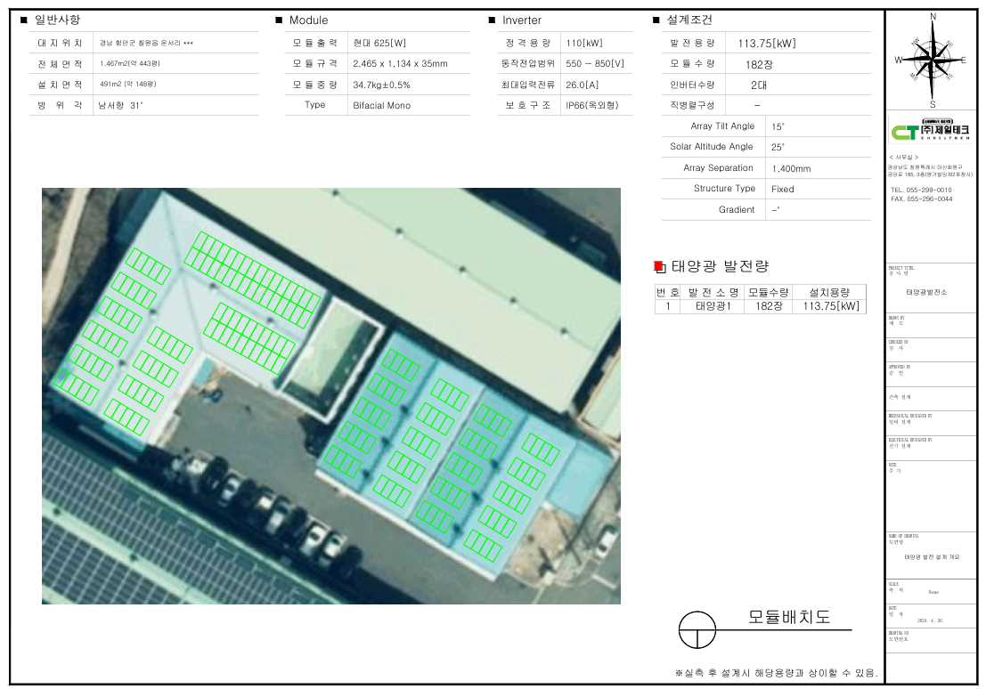
Task: Select the 110[kW] inverter rated capacity cell
Action: coord(583,43)
